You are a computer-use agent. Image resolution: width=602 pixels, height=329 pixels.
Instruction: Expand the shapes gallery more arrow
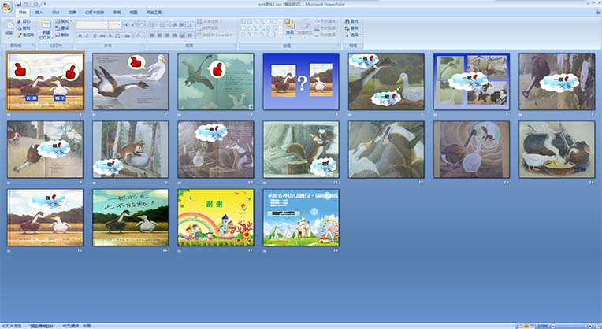point(281,35)
